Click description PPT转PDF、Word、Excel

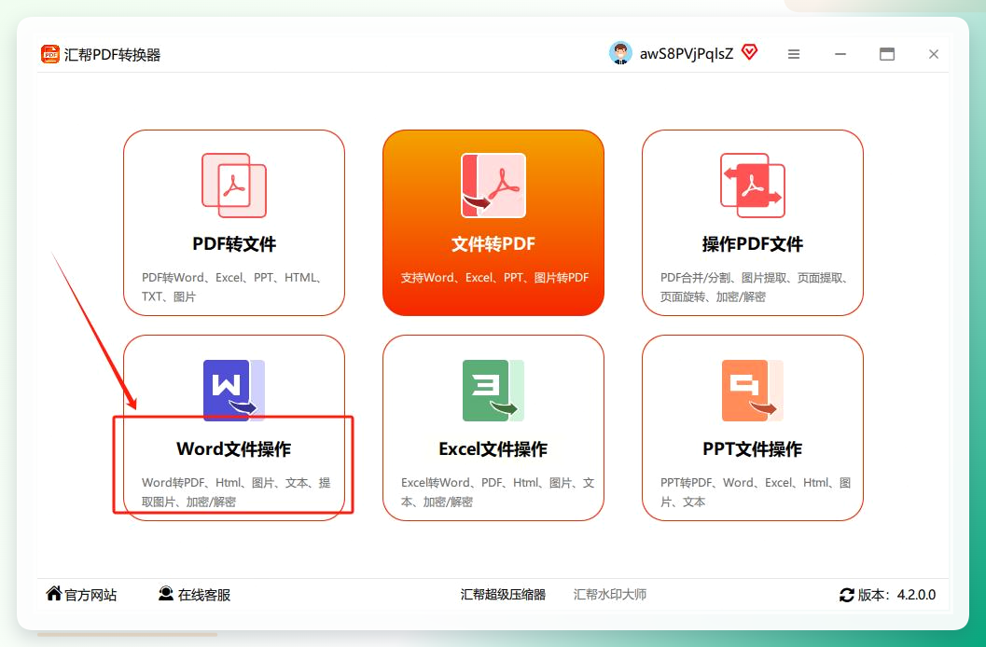point(756,492)
